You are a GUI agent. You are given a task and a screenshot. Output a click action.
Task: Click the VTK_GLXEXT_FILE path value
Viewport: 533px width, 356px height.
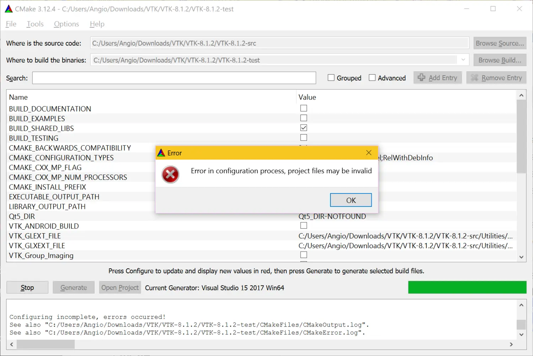click(405, 246)
